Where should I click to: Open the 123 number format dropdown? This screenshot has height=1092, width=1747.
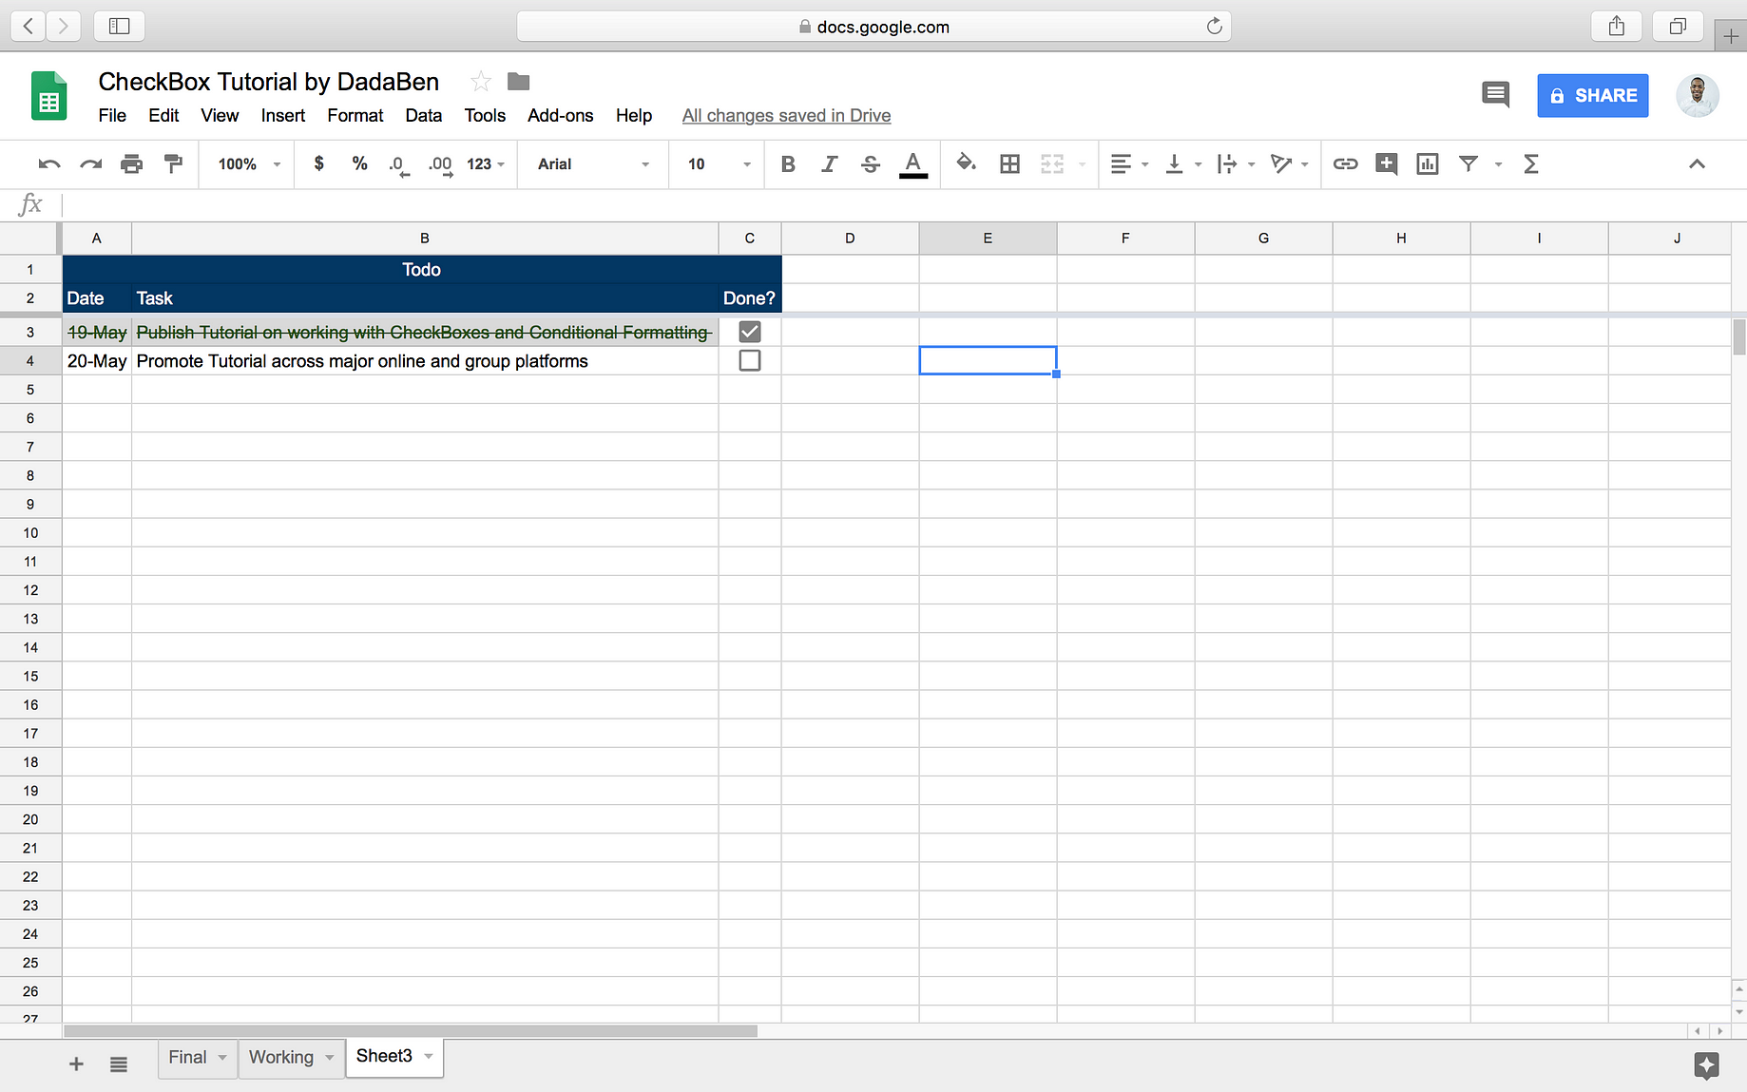(x=486, y=163)
